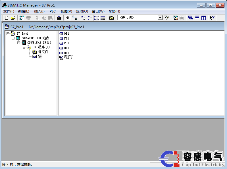This screenshot has width=227, height=169.
Task: Maximize the SIMATIC Manager window
Action: [211, 5]
